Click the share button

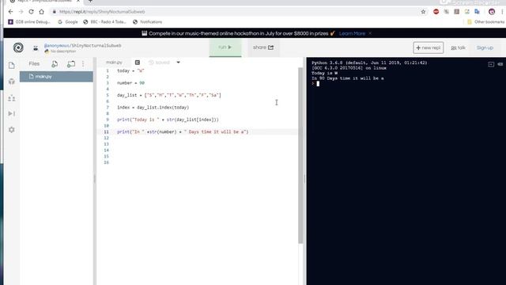pyautogui.click(x=263, y=47)
